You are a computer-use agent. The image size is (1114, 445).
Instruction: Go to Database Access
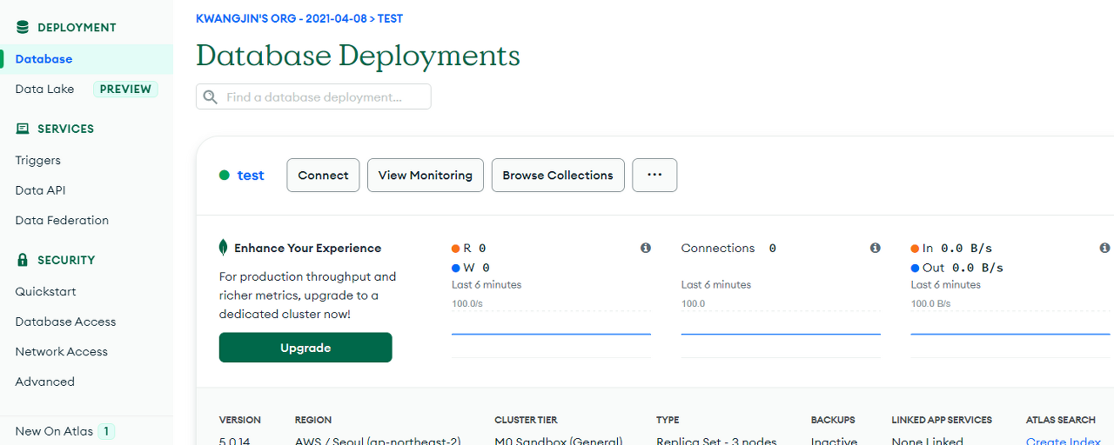(65, 322)
